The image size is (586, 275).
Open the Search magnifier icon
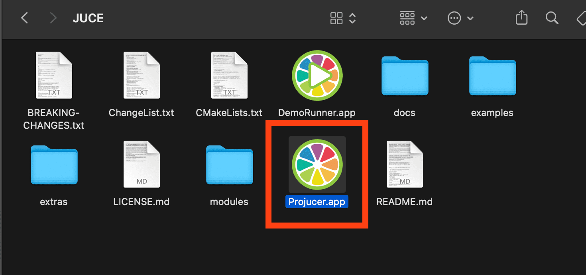pyautogui.click(x=552, y=18)
